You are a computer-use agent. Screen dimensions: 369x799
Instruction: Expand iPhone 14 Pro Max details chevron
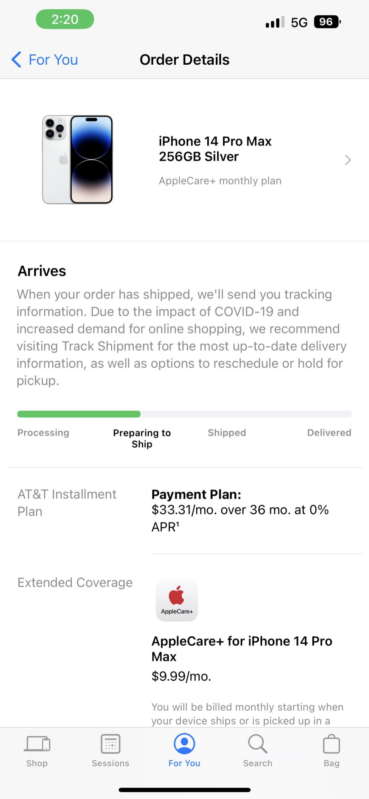pyautogui.click(x=348, y=160)
